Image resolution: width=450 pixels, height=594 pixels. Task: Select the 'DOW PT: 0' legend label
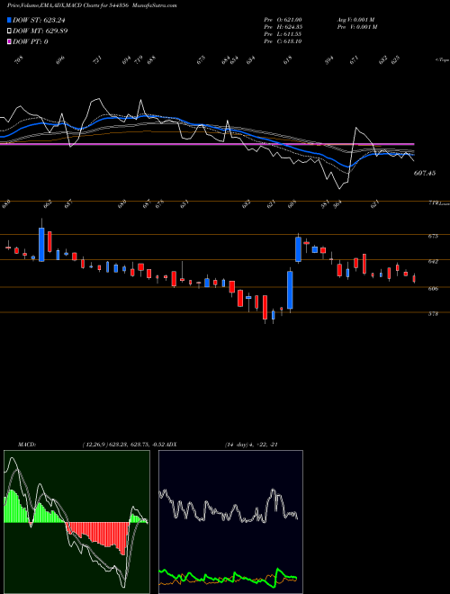pyautogui.click(x=31, y=41)
